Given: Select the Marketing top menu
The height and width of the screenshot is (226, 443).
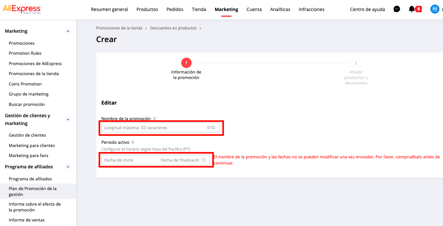Looking at the screenshot, I should pyautogui.click(x=226, y=9).
